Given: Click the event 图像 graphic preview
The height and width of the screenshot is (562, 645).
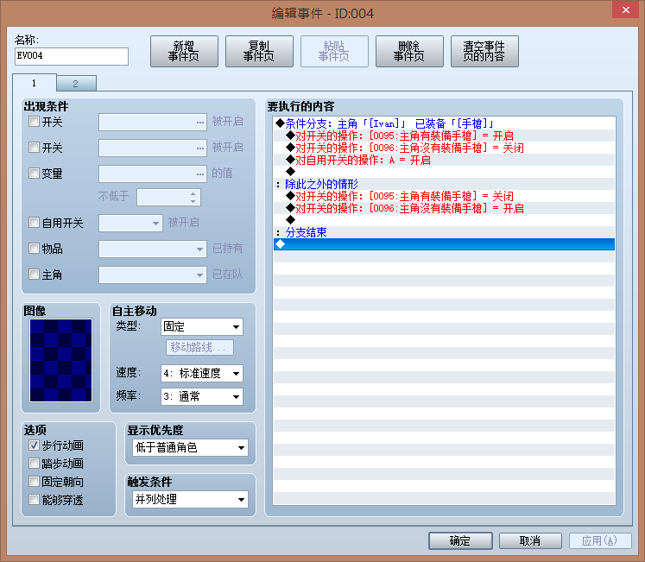Looking at the screenshot, I should coord(61,360).
